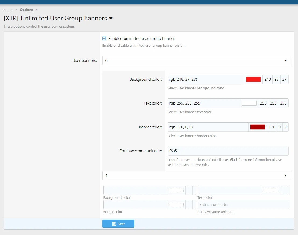Open the page title dropdown next to Banners heading
This screenshot has width=298, height=235.
pos(111,18)
